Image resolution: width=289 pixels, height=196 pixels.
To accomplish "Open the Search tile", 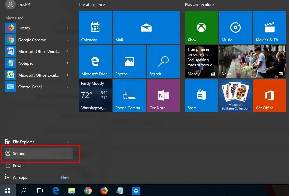I will (x=163, y=62).
